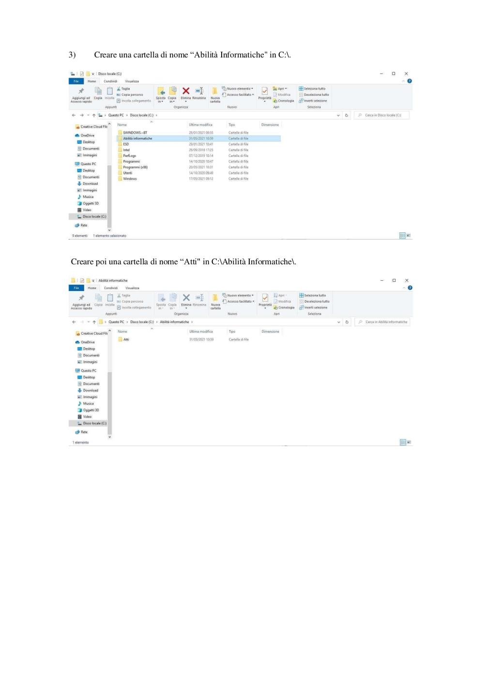Click Taglia in the Disco locale (C:) window ribbon
This screenshot has height=684, width=484.
pyautogui.click(x=123, y=89)
